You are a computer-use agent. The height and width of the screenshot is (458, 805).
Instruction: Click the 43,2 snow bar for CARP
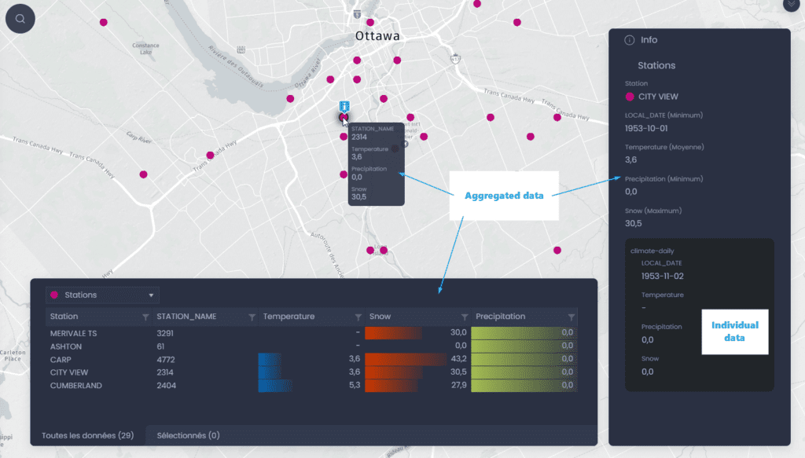(406, 359)
